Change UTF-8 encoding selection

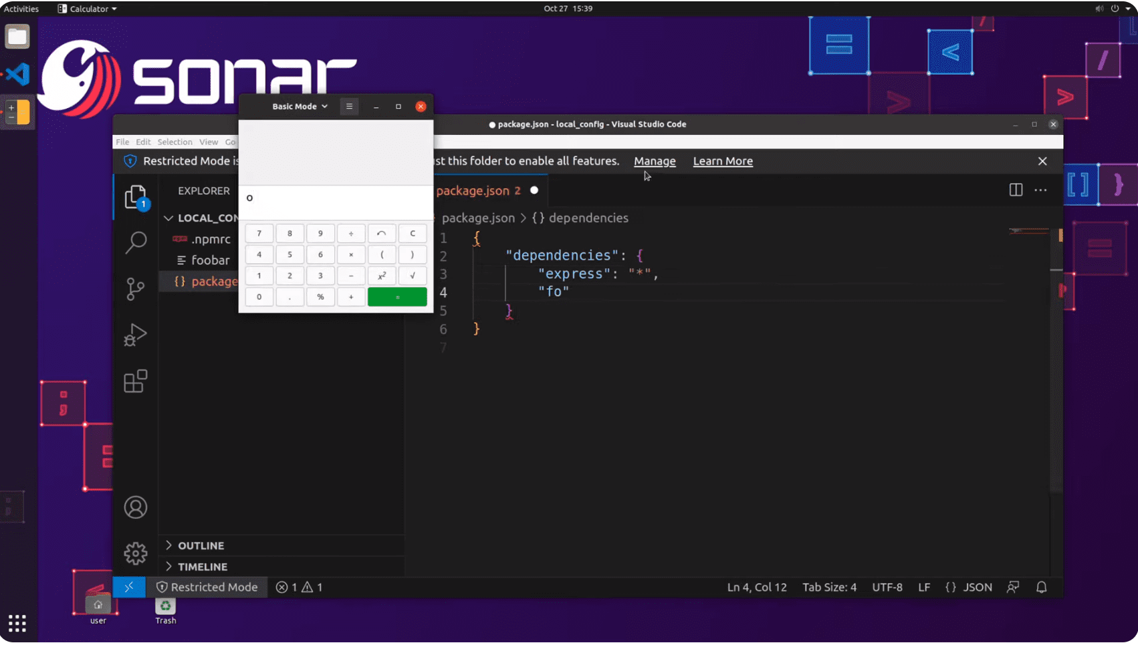pos(887,587)
